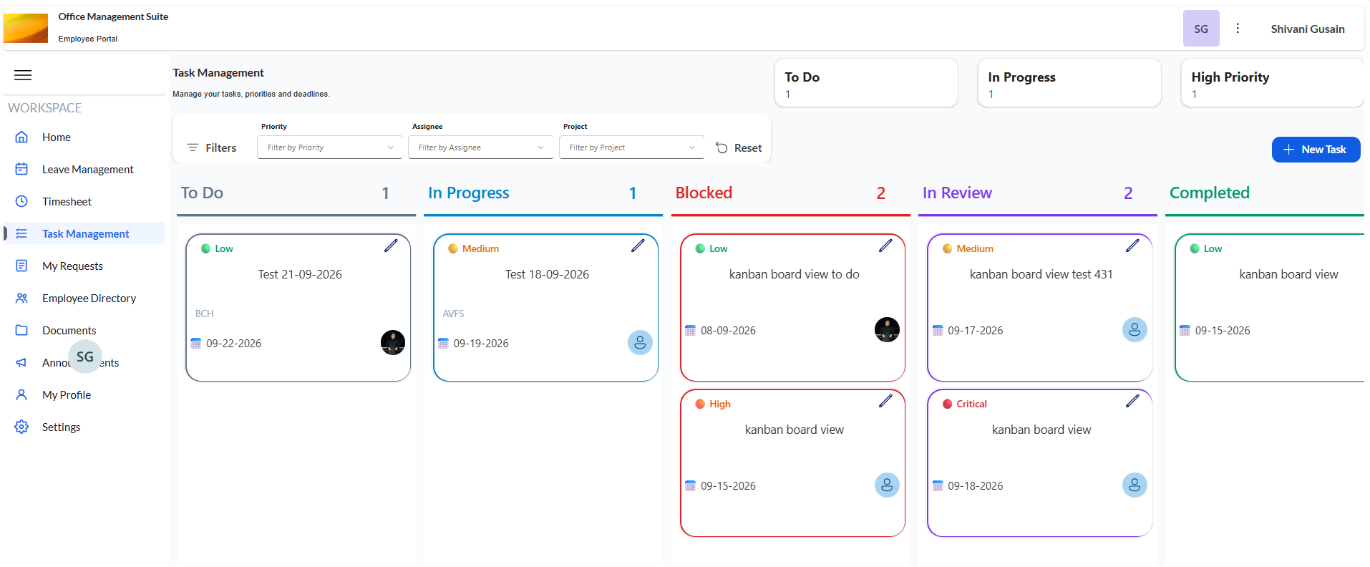The image size is (1370, 567).
Task: Click the Office Management Suite logo
Action: [x=26, y=29]
